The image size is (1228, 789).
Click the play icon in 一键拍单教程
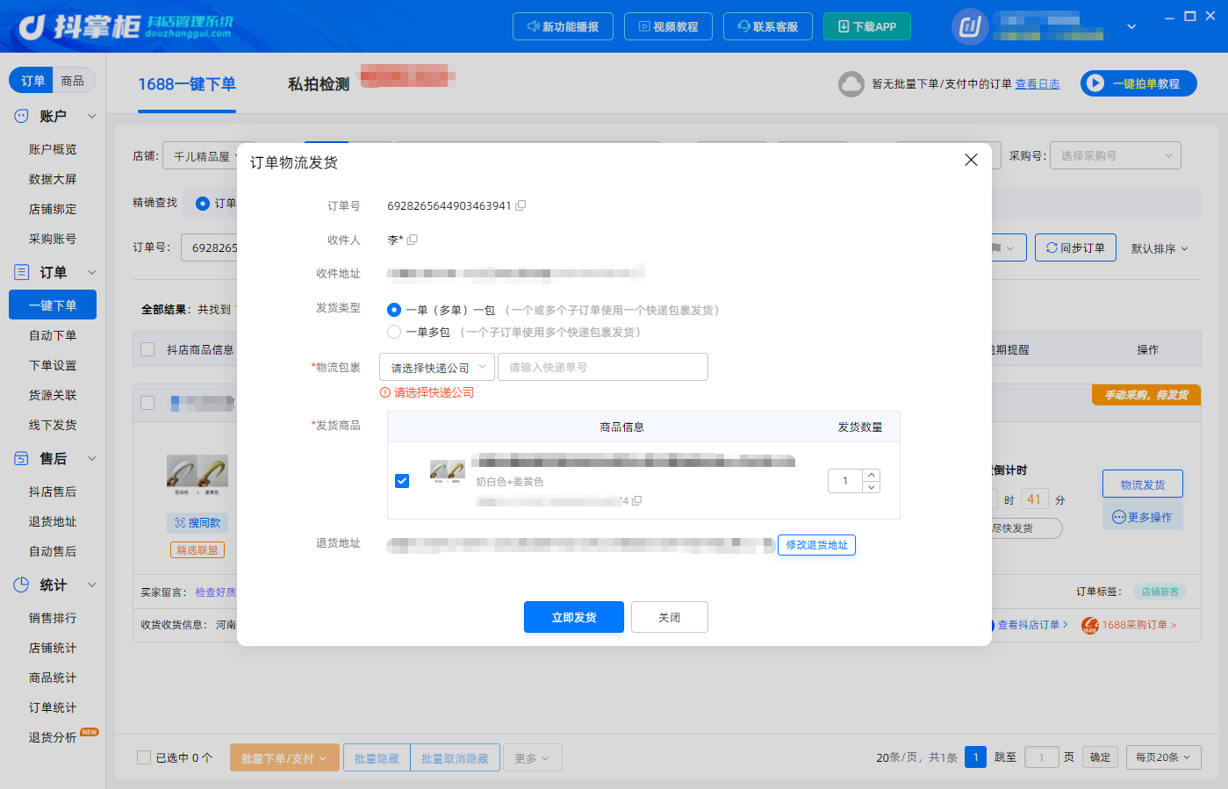coord(1095,83)
